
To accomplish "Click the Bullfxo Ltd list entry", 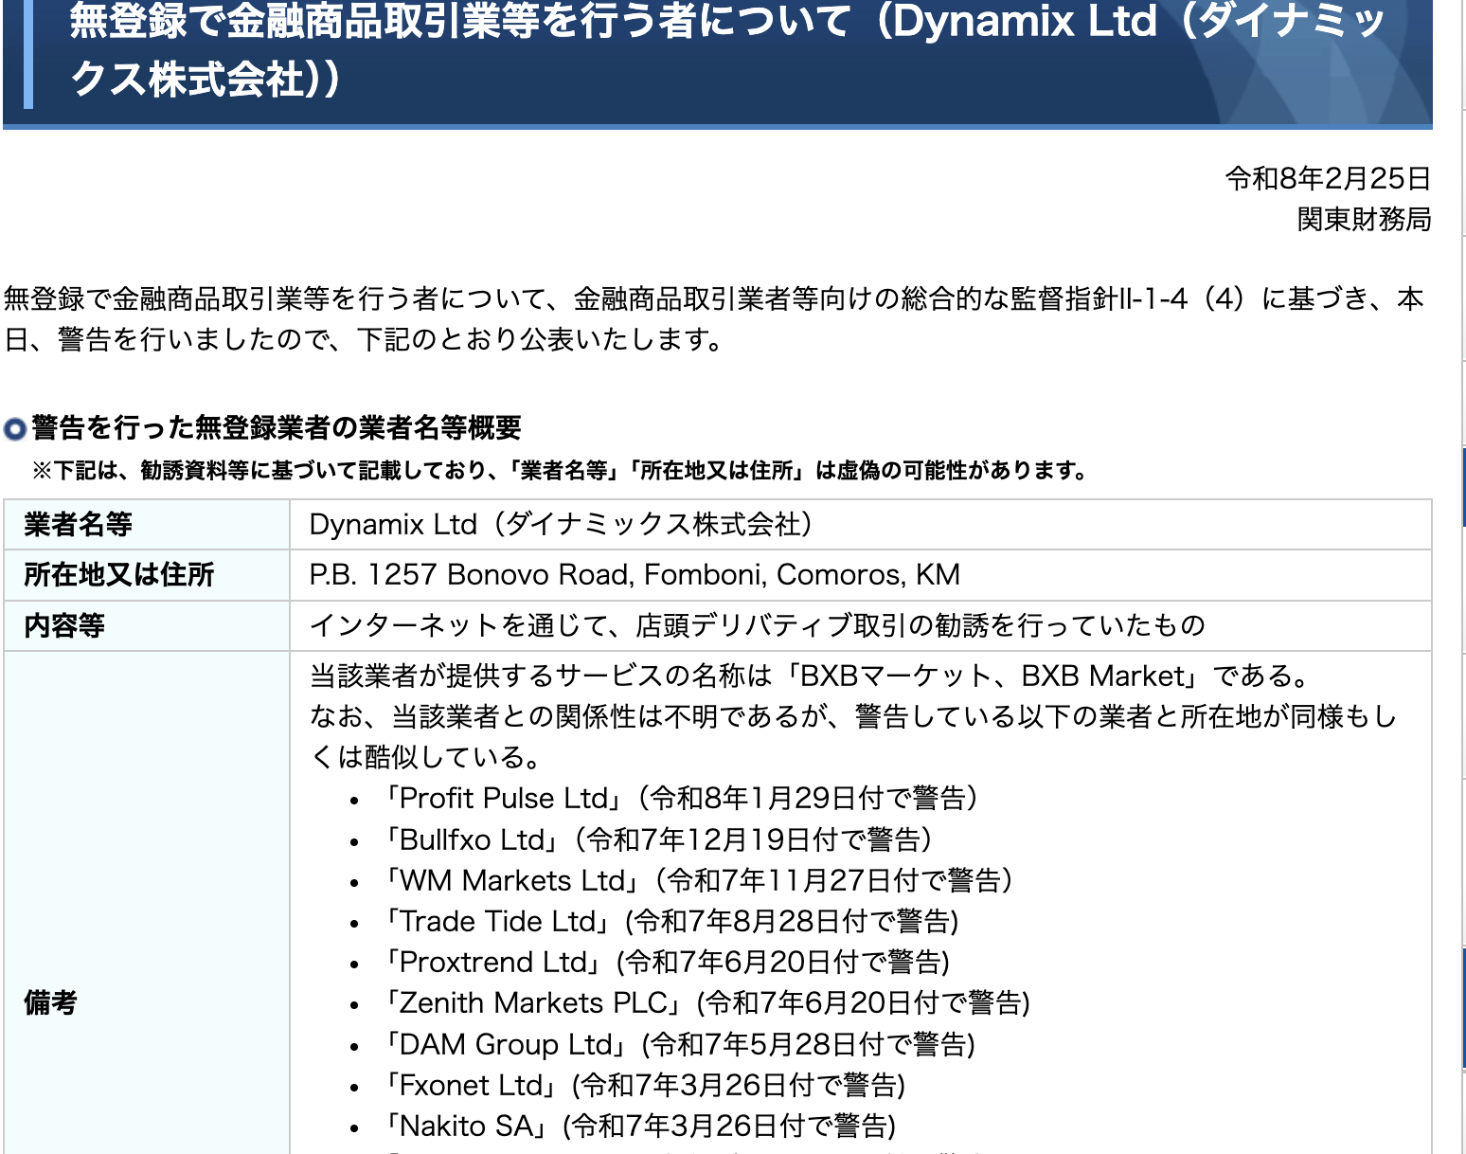I will click(x=657, y=839).
